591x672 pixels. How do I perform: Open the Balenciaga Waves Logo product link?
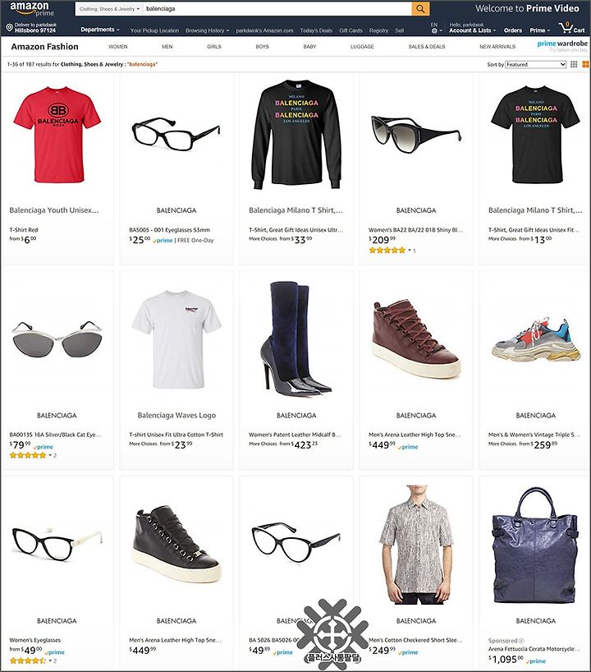tap(176, 416)
